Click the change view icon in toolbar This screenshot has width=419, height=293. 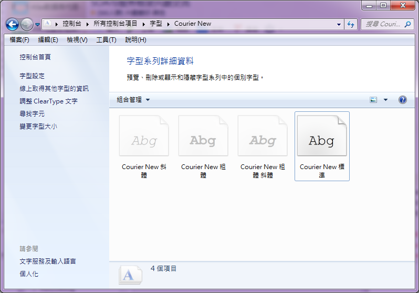click(374, 100)
